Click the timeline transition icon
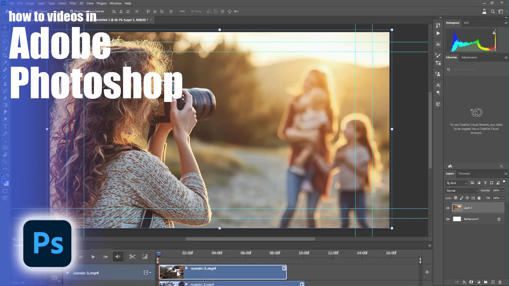This screenshot has height=286, width=509. [145, 257]
